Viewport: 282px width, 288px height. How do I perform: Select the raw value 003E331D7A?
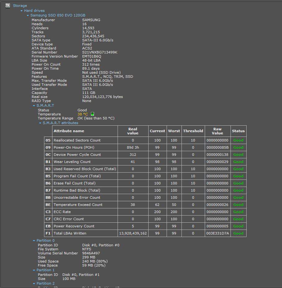(x=218, y=234)
